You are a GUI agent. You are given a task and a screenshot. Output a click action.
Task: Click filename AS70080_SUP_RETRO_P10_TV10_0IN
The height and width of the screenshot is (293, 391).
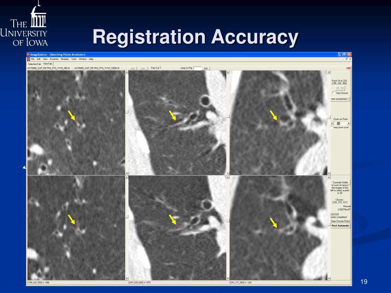coord(48,68)
